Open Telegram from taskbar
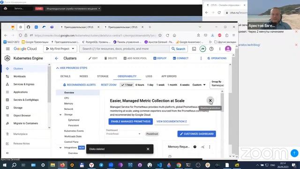Viewport: 300px width, 169px height. point(101,165)
